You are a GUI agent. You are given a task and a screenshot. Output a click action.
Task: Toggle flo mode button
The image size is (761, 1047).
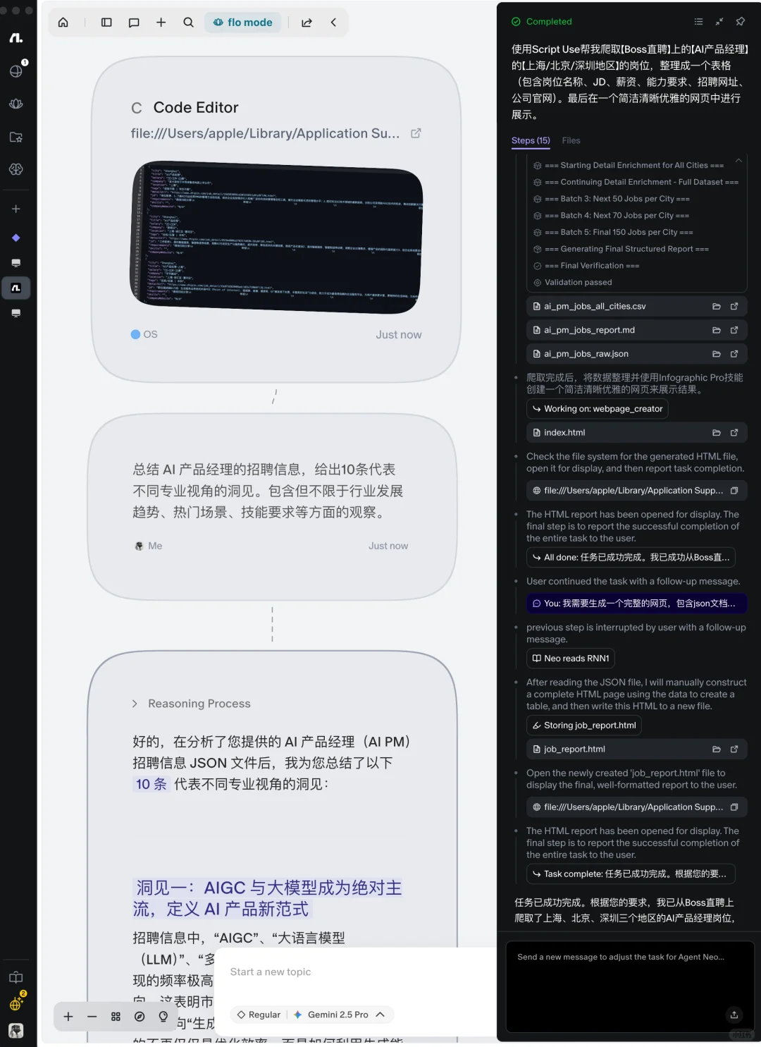point(242,23)
